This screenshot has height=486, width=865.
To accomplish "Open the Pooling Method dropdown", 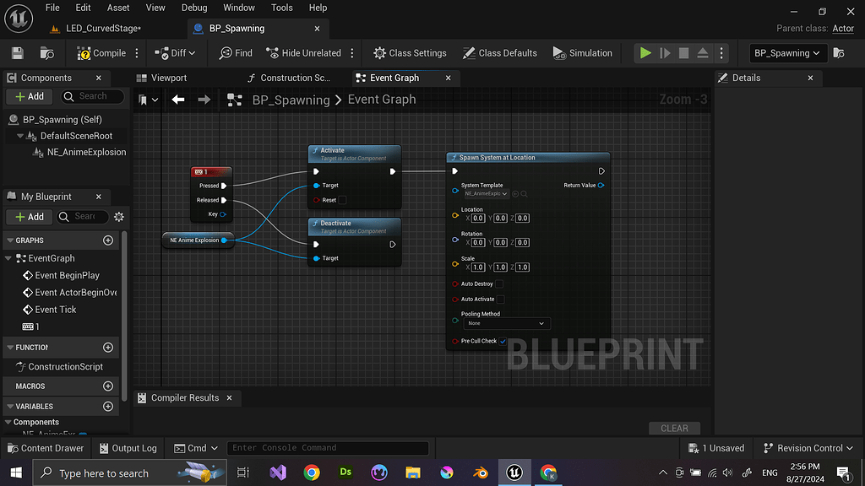I will point(506,323).
